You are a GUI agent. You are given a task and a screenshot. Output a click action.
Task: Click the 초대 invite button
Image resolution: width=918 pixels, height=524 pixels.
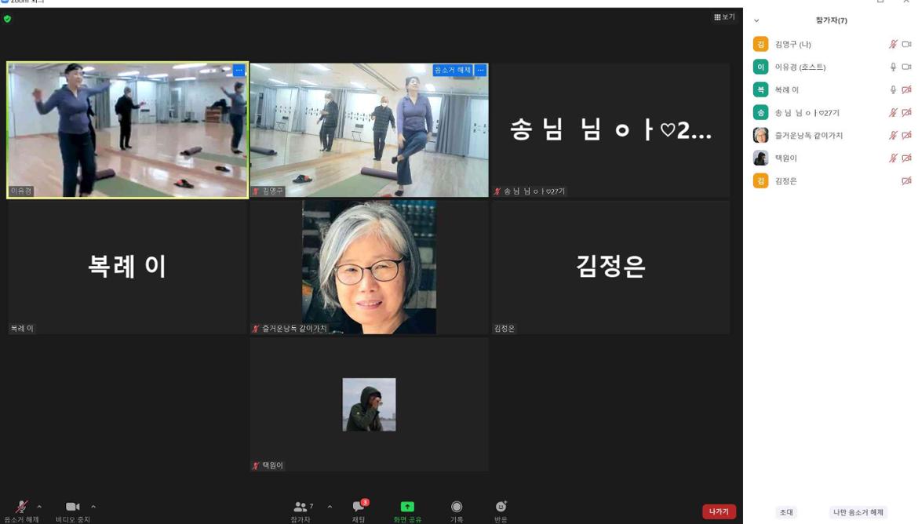click(787, 511)
